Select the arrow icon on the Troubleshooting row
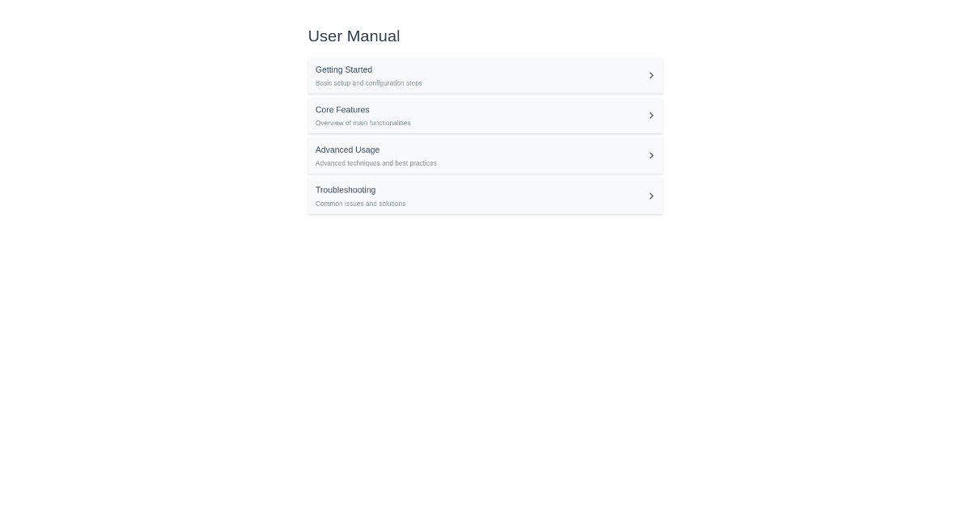 pos(651,196)
